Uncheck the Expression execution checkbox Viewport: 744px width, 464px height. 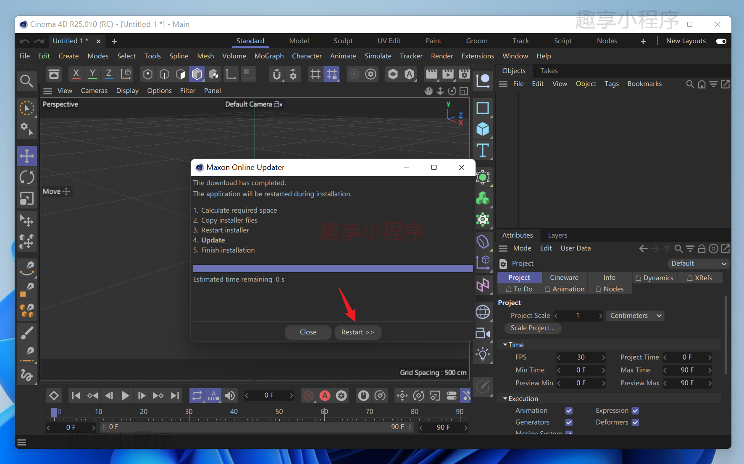pos(635,411)
